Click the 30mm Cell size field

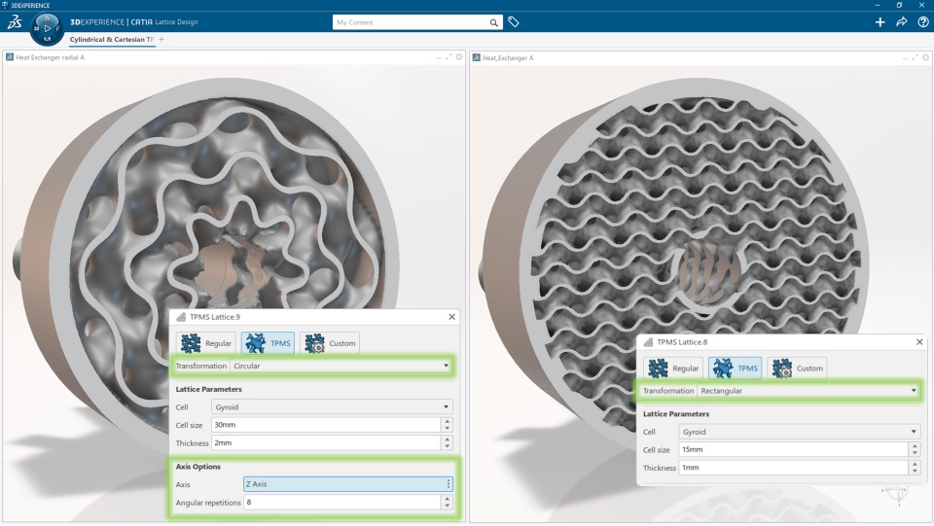(326, 425)
